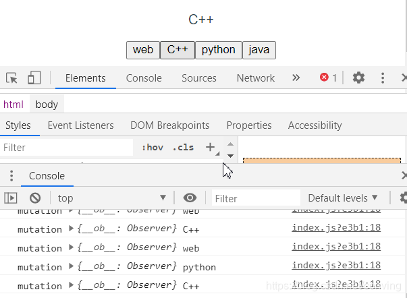
Task: Open DevTools settings gear
Action: (x=358, y=78)
